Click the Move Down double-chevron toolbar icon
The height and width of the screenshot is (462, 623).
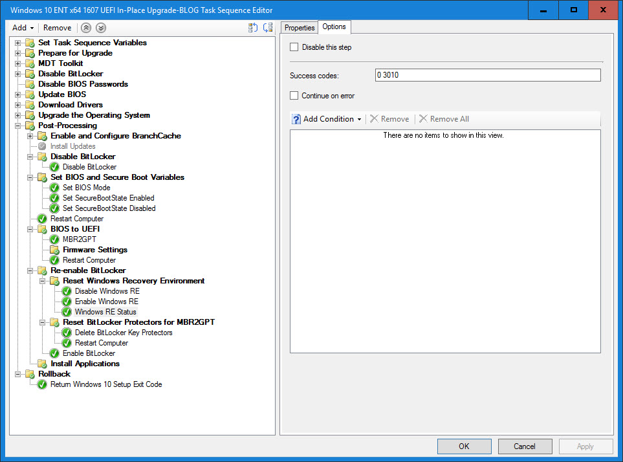(x=100, y=28)
